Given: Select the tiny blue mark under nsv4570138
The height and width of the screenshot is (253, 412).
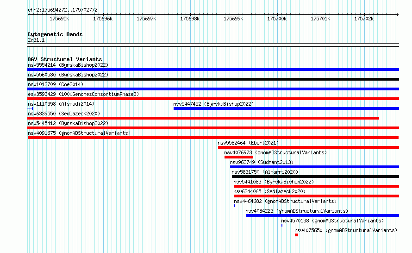Looking at the screenshot, I should (282, 225).
